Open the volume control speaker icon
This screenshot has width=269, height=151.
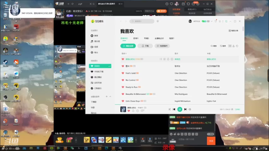(190, 109)
